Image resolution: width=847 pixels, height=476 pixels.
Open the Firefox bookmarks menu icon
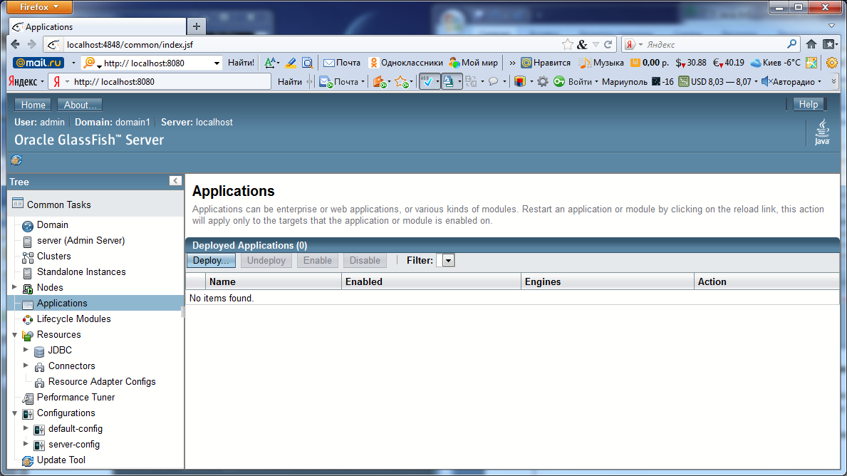coord(830,44)
